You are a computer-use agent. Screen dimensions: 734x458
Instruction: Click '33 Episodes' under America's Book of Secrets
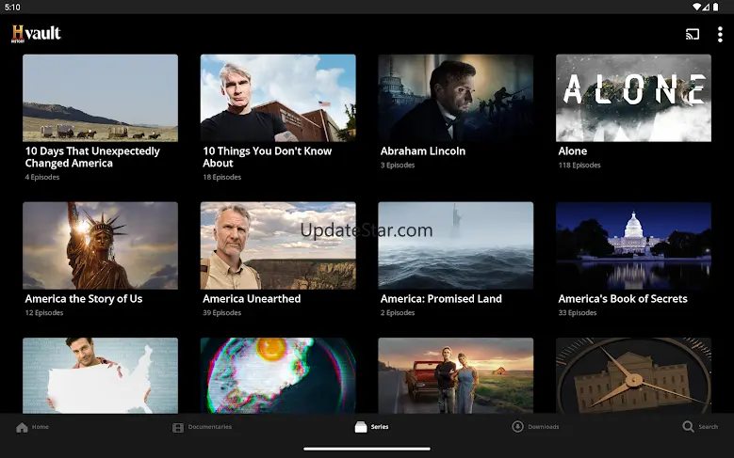pos(578,312)
